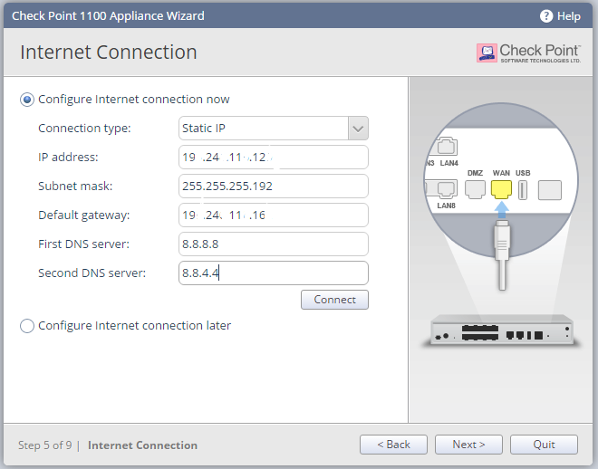This screenshot has height=469, width=598.
Task: Click the 'Step 5 of 9' text
Action: click(x=45, y=445)
